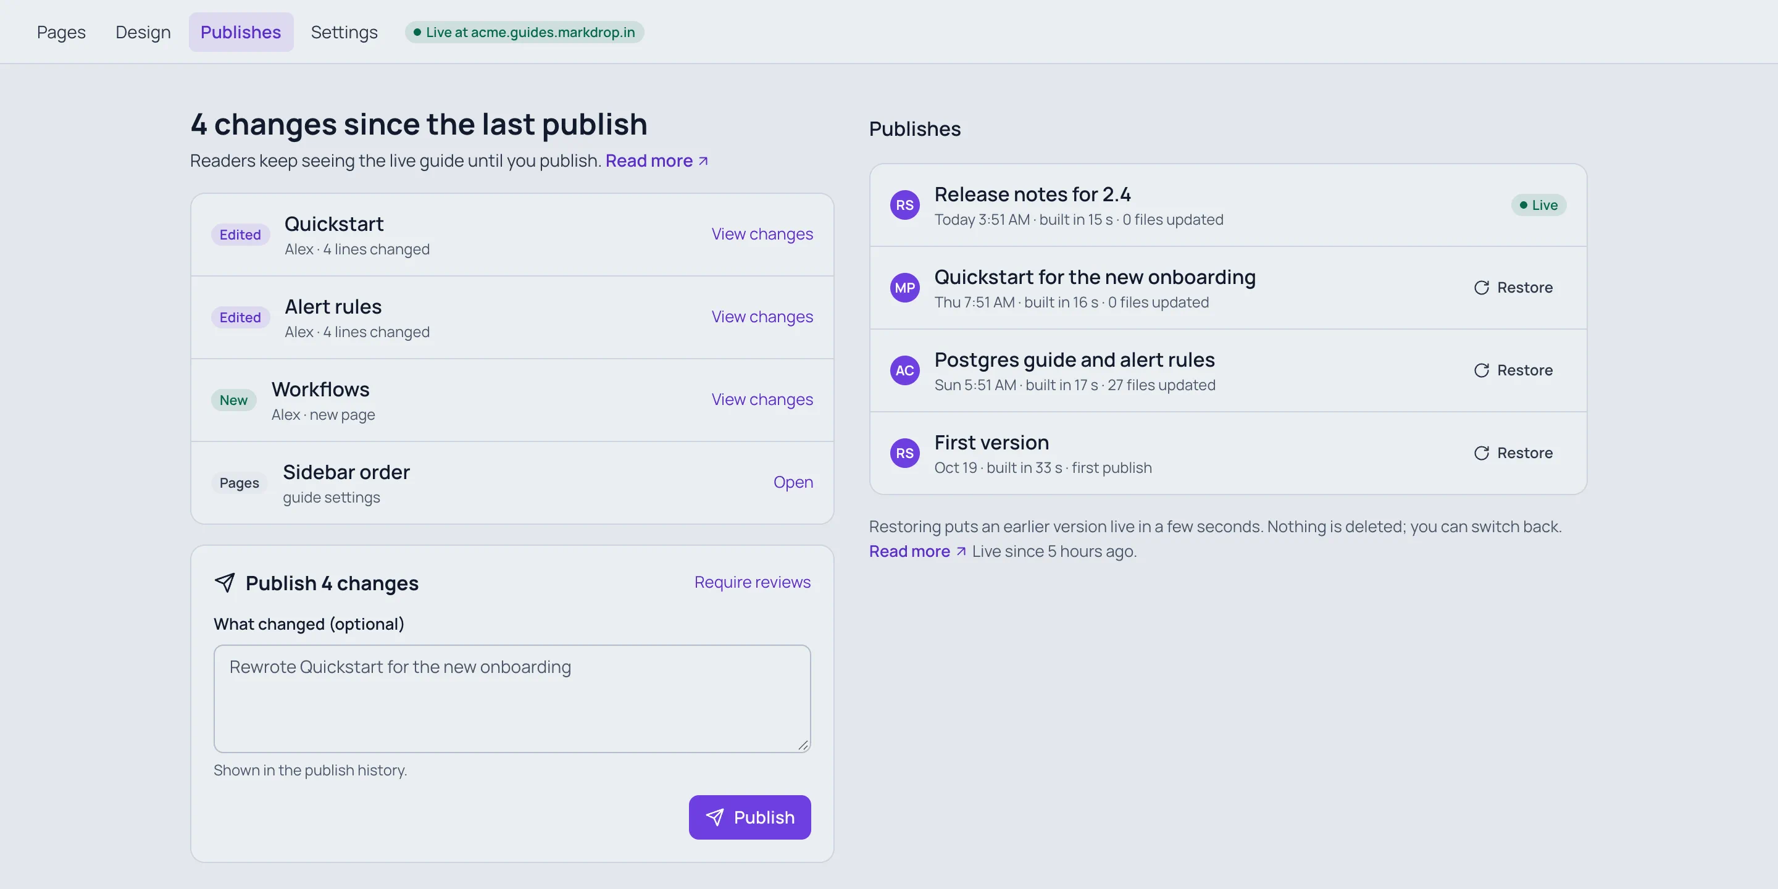Focus the What changed text area
This screenshot has width=1778, height=889.
point(512,698)
